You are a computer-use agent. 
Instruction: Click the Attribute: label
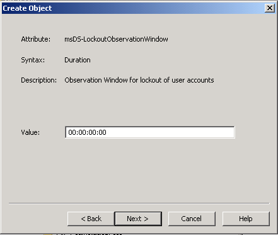[x=36, y=39]
